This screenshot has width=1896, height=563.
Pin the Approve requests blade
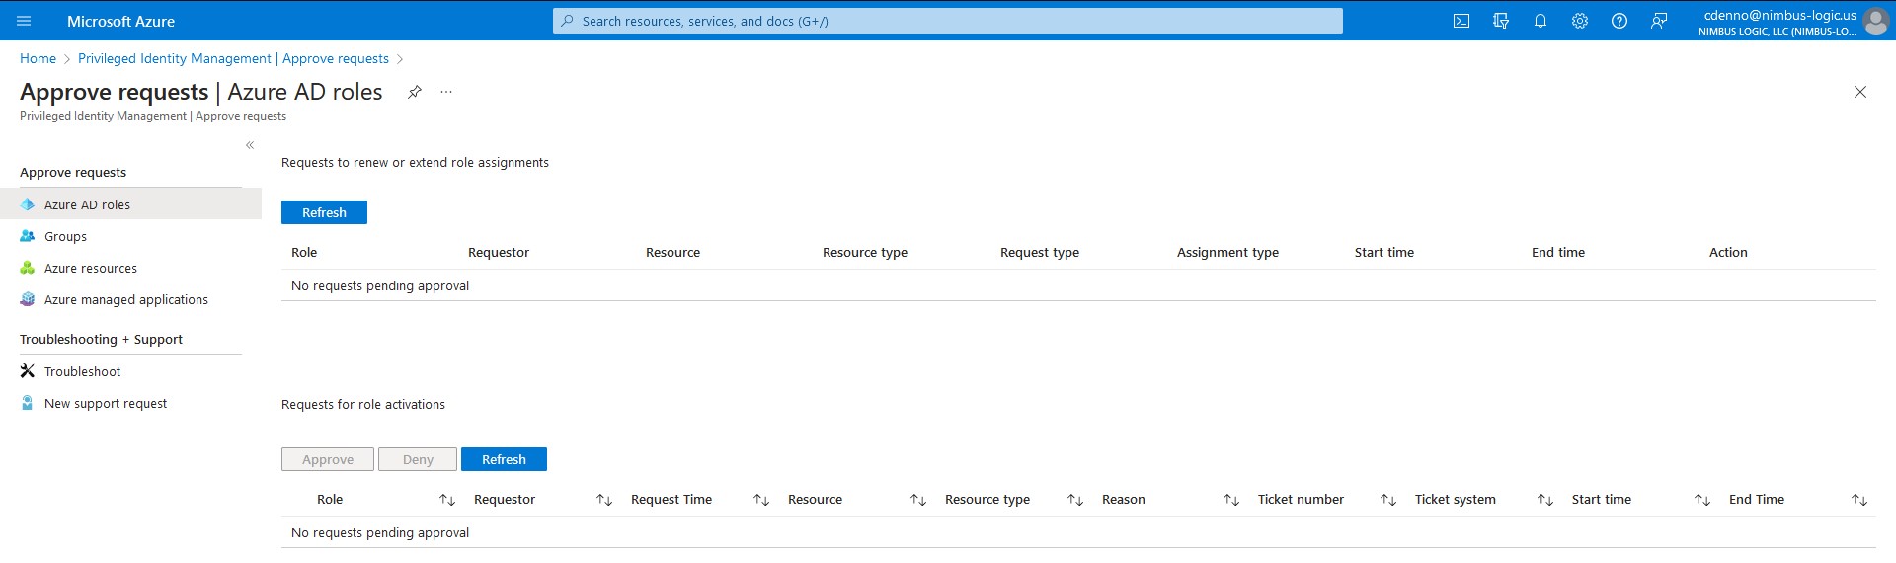coord(415,92)
